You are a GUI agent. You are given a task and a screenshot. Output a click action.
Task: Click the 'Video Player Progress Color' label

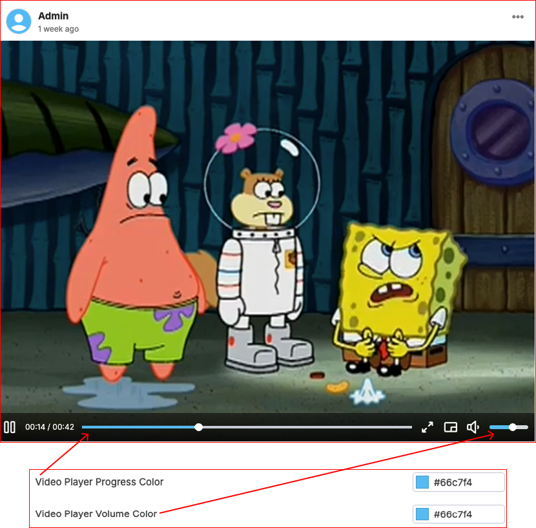click(x=99, y=482)
